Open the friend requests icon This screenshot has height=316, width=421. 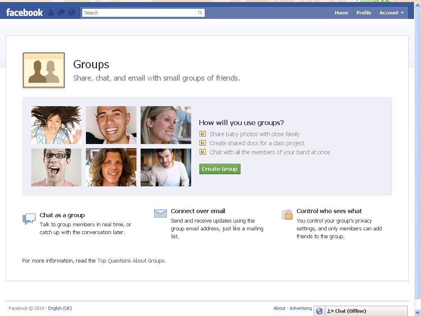pos(51,12)
